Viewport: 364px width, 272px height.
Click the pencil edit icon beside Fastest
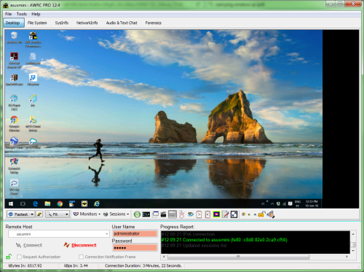tap(39, 214)
